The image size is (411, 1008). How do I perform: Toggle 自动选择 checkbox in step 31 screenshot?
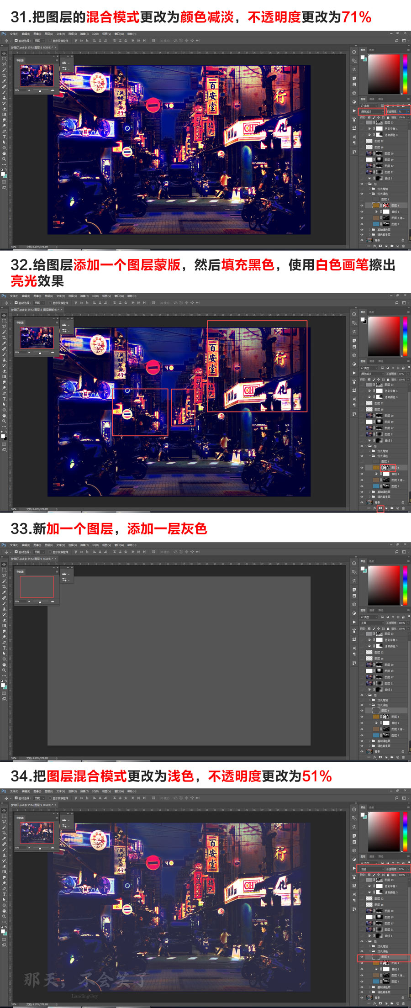pos(16,41)
